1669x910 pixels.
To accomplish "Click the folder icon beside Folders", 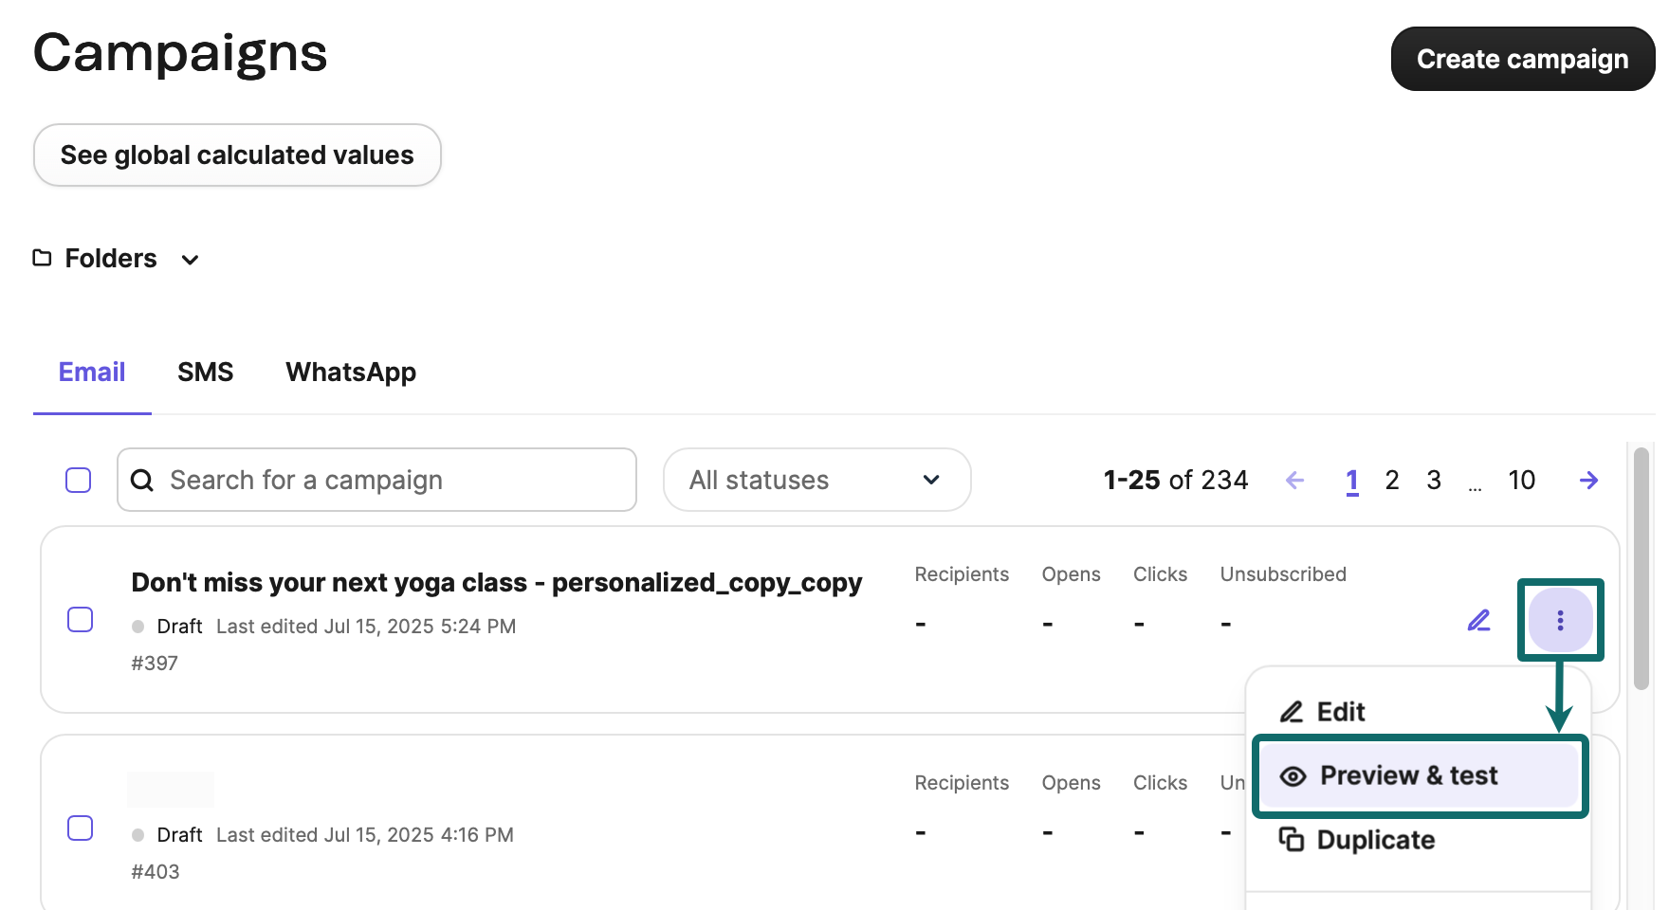I will point(42,258).
